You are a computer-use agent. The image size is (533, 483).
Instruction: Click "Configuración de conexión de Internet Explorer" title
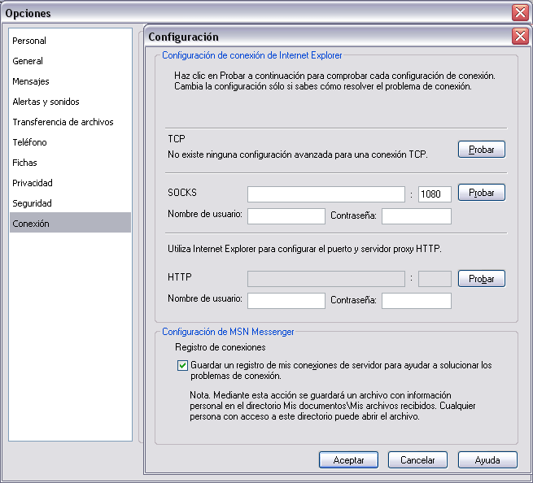coord(252,55)
